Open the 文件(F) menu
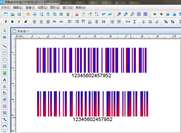 point(6,8)
